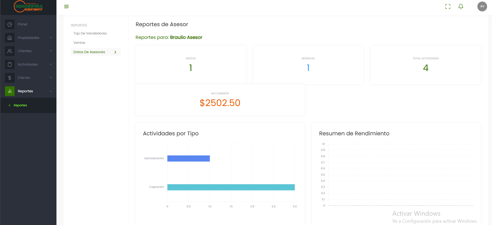Select the Reportes main menu label

pyautogui.click(x=25, y=91)
